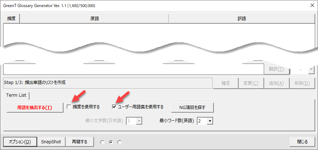This screenshot has height=150, width=318.
Task: Open オプション(O) settings
Action: click(20, 142)
